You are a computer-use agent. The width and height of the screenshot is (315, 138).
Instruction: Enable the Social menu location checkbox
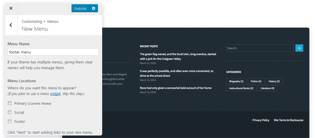[10, 112]
